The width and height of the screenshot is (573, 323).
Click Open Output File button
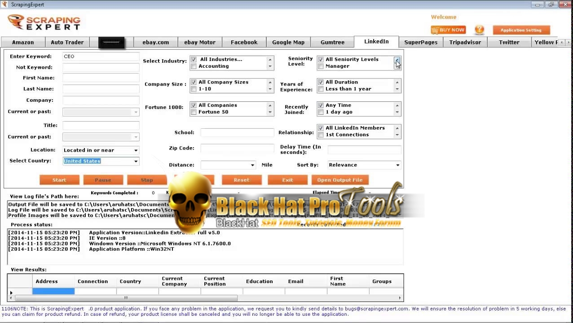click(x=340, y=180)
